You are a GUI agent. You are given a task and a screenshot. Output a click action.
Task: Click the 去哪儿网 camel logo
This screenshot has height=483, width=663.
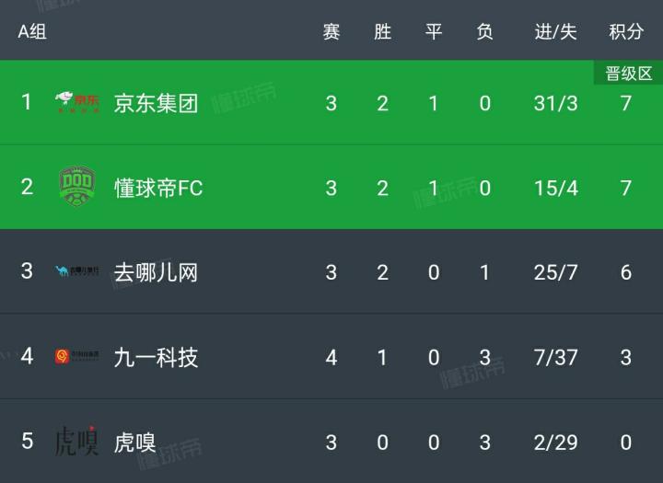[76, 271]
